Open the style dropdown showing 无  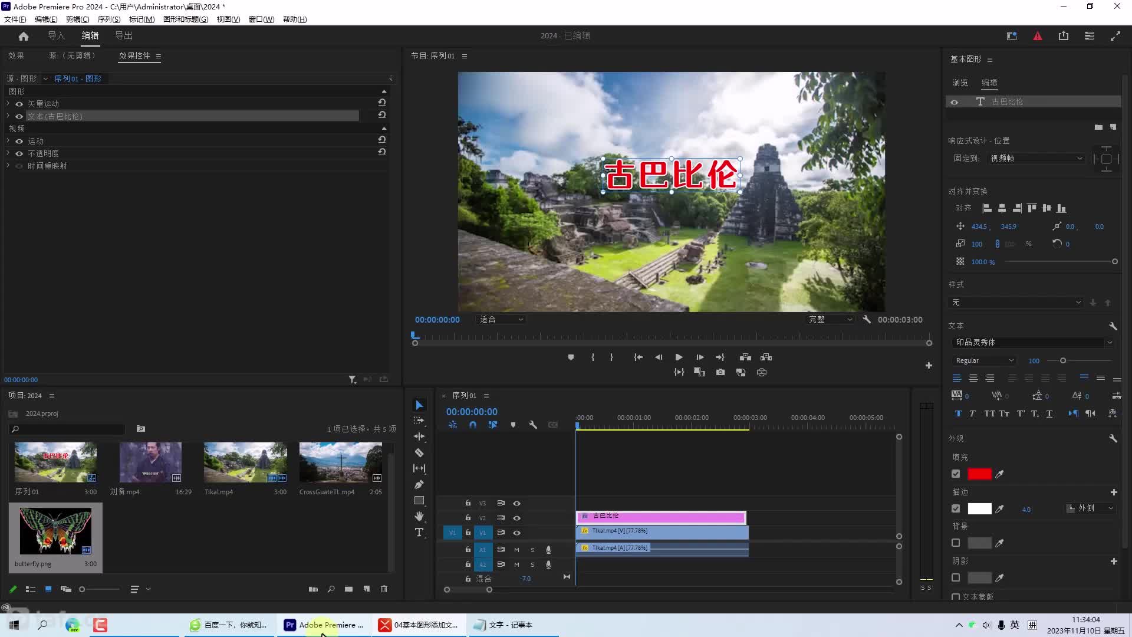tap(1017, 302)
